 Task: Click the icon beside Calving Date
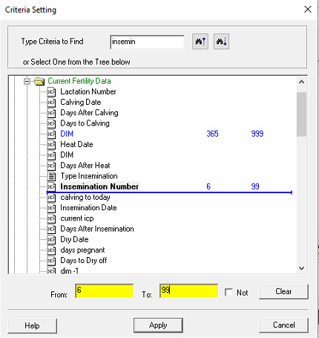pyautogui.click(x=51, y=103)
